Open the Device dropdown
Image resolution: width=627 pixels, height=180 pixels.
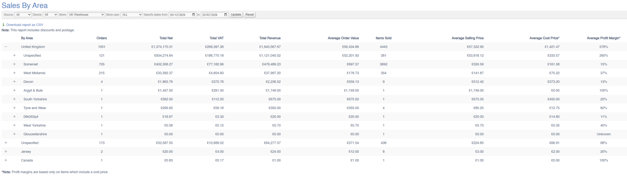click(x=50, y=15)
